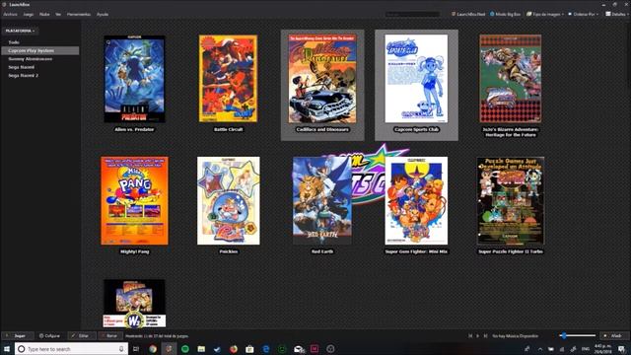Open Firefox from the taskbar
Viewport: 631px width, 355px height.
point(234,349)
